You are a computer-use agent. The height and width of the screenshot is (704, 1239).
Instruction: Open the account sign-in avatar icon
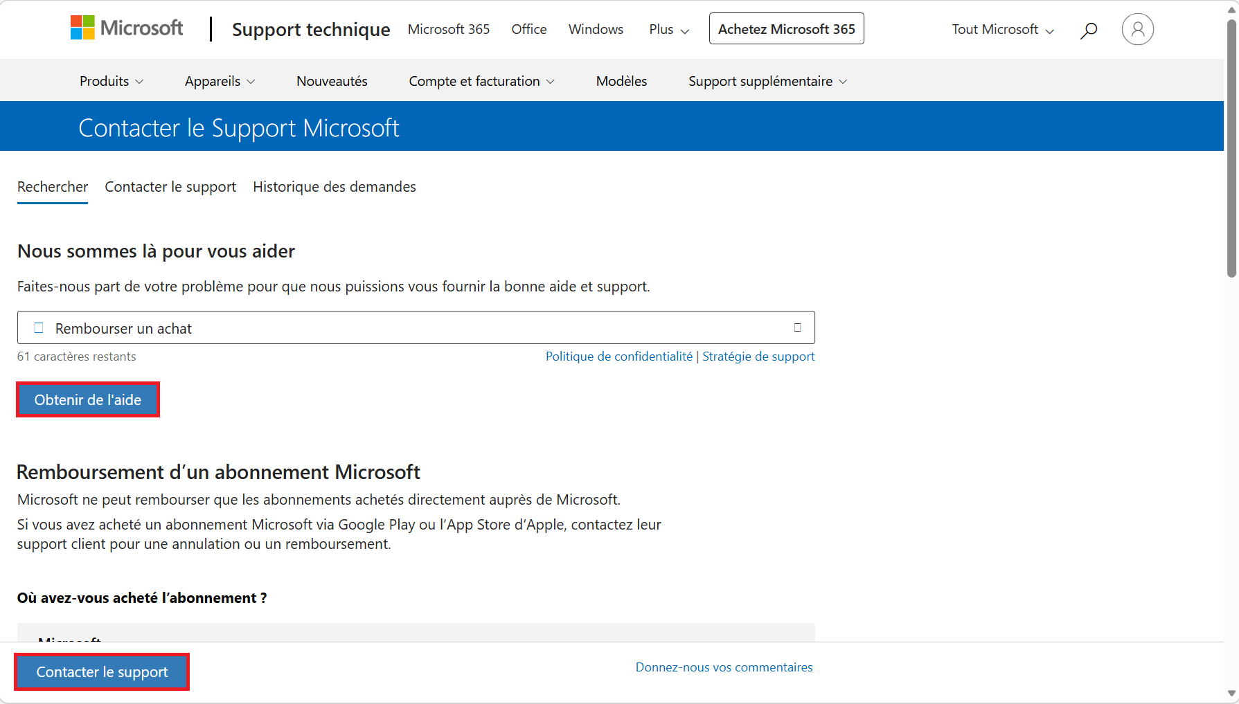pyautogui.click(x=1138, y=29)
